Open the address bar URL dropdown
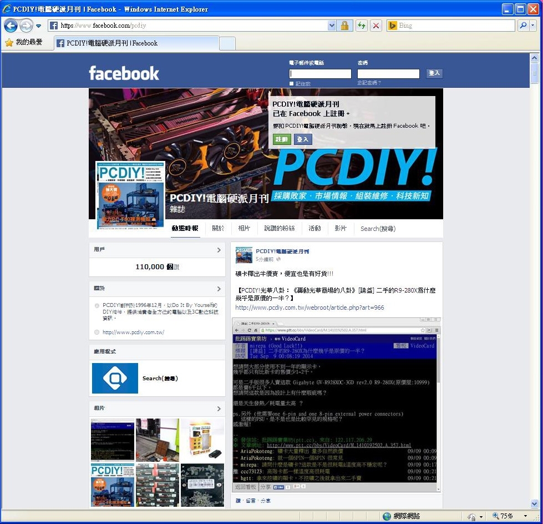This screenshot has width=543, height=524. [x=332, y=26]
